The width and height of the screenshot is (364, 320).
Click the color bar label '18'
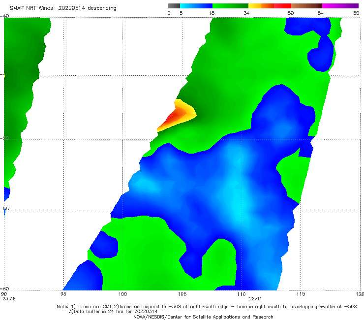(212, 13)
